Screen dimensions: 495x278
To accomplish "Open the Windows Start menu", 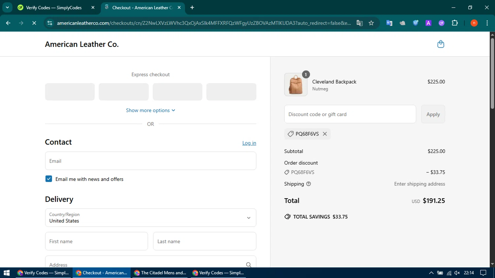I will click(x=7, y=273).
